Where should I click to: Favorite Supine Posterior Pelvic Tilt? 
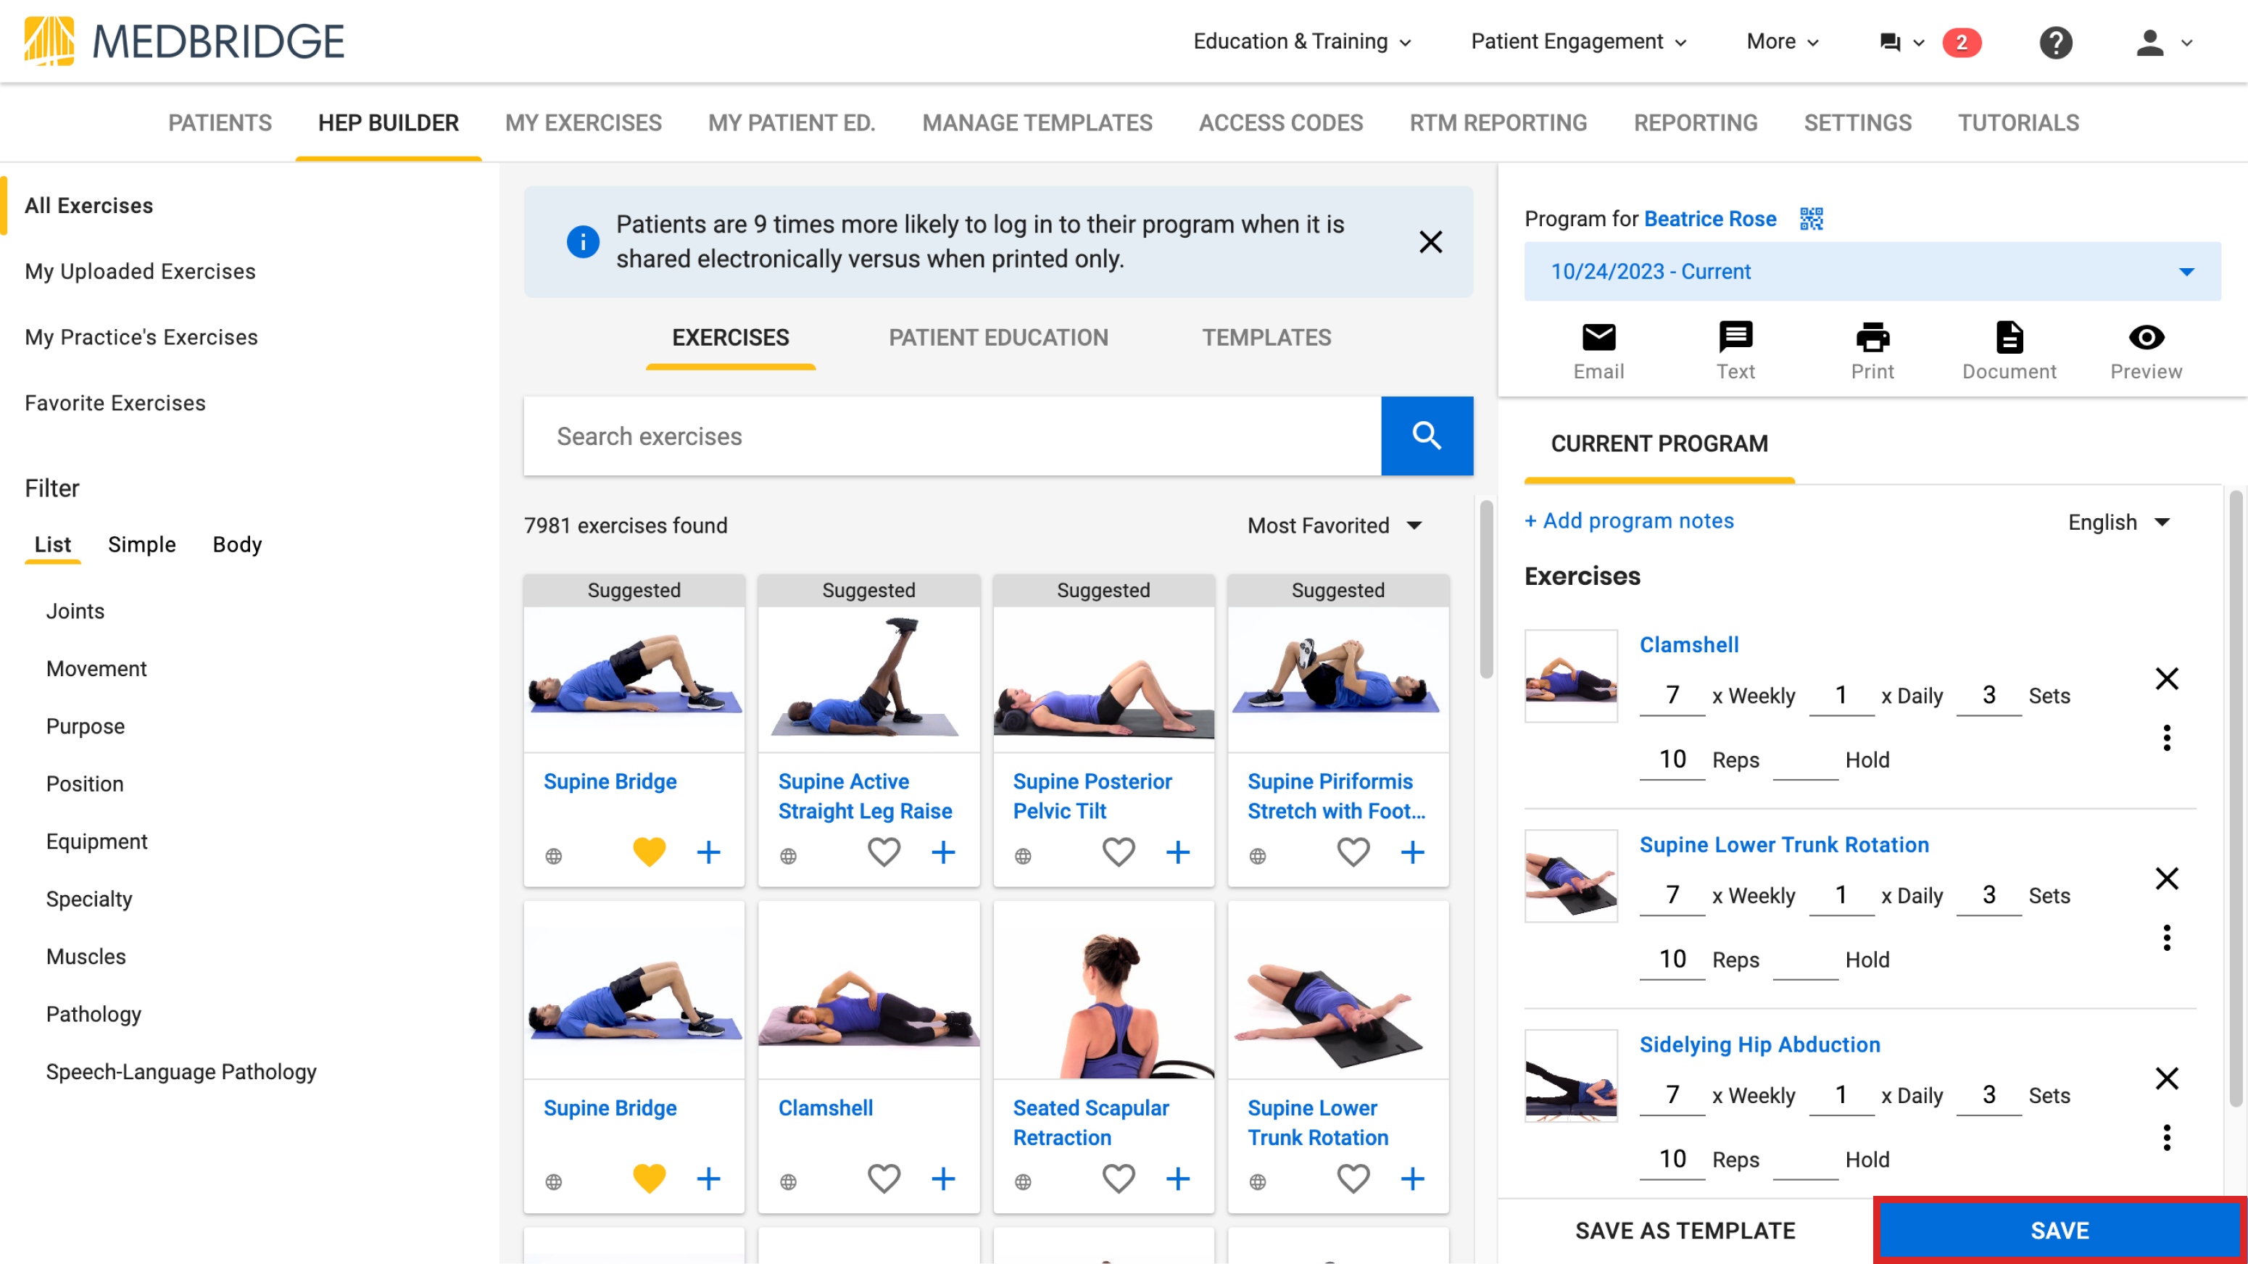[x=1118, y=852]
